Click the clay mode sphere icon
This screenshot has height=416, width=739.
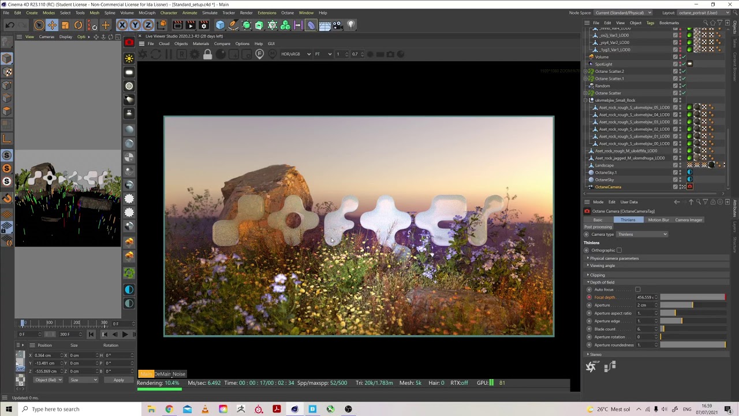click(221, 54)
